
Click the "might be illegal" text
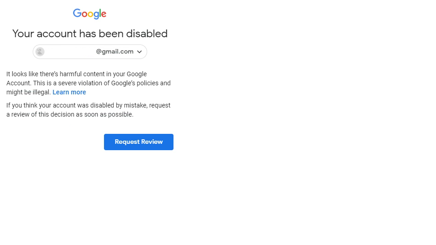click(x=28, y=92)
